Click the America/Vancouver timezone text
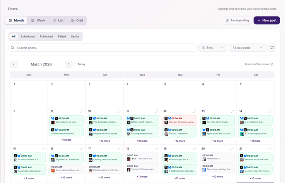 pyautogui.click(x=257, y=64)
